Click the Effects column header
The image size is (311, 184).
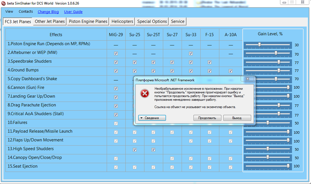pyautogui.click(x=56, y=35)
